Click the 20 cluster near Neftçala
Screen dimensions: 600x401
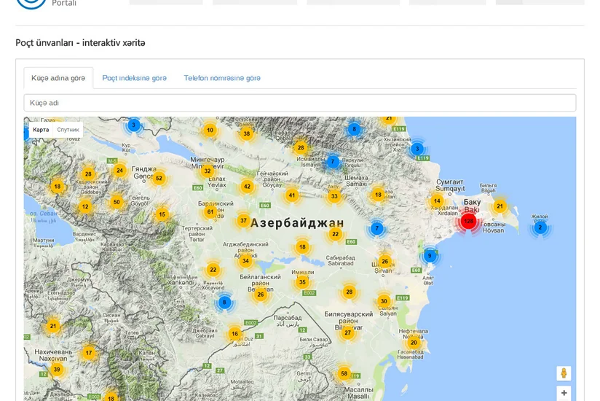click(414, 343)
